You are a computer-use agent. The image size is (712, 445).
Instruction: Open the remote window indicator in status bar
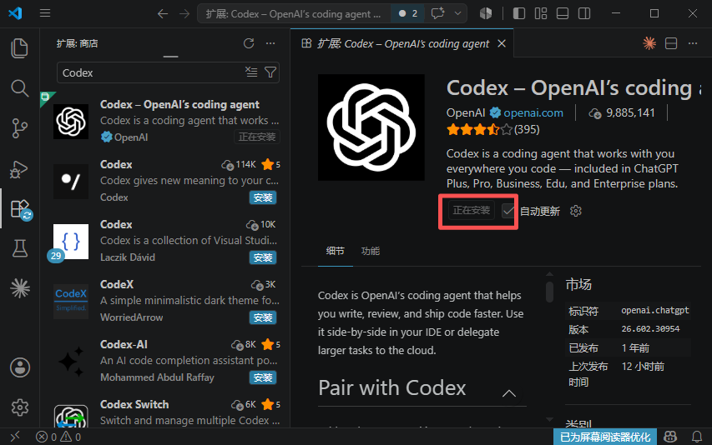(x=15, y=437)
